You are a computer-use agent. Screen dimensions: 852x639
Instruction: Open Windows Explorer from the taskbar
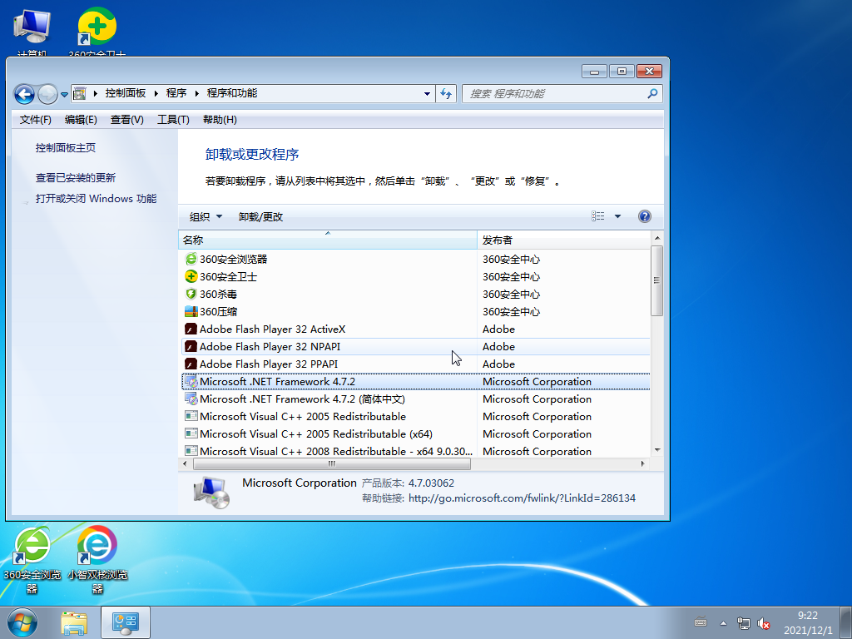tap(74, 622)
